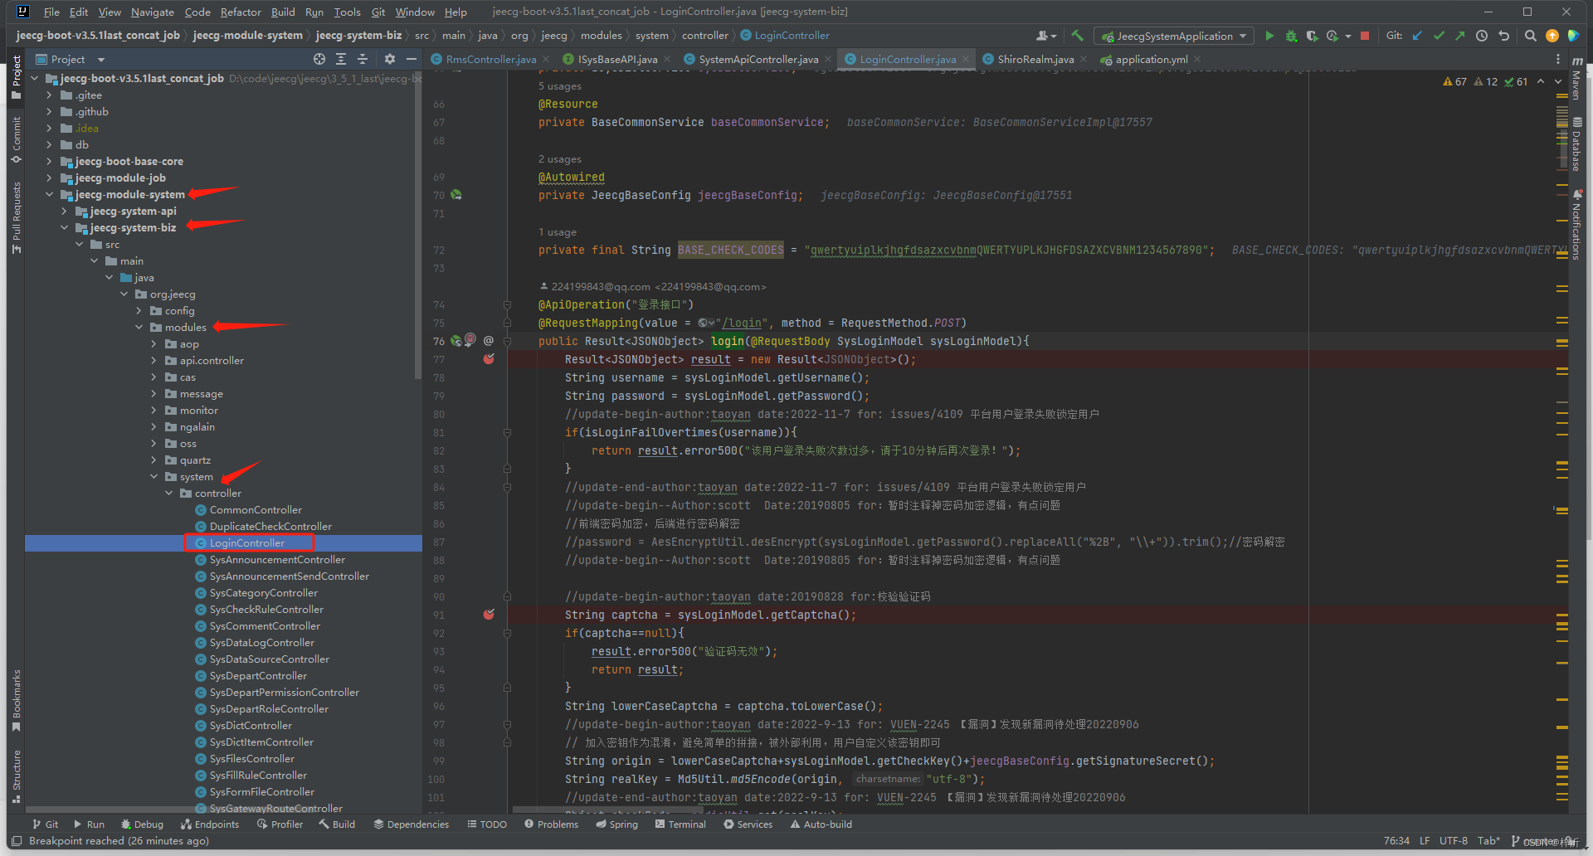This screenshot has height=856, width=1593.
Task: Open the Problems tool window
Action: click(x=551, y=824)
